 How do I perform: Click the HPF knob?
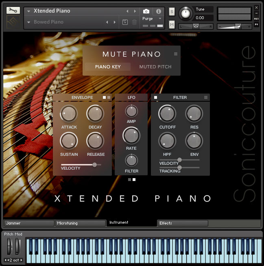click(167, 141)
